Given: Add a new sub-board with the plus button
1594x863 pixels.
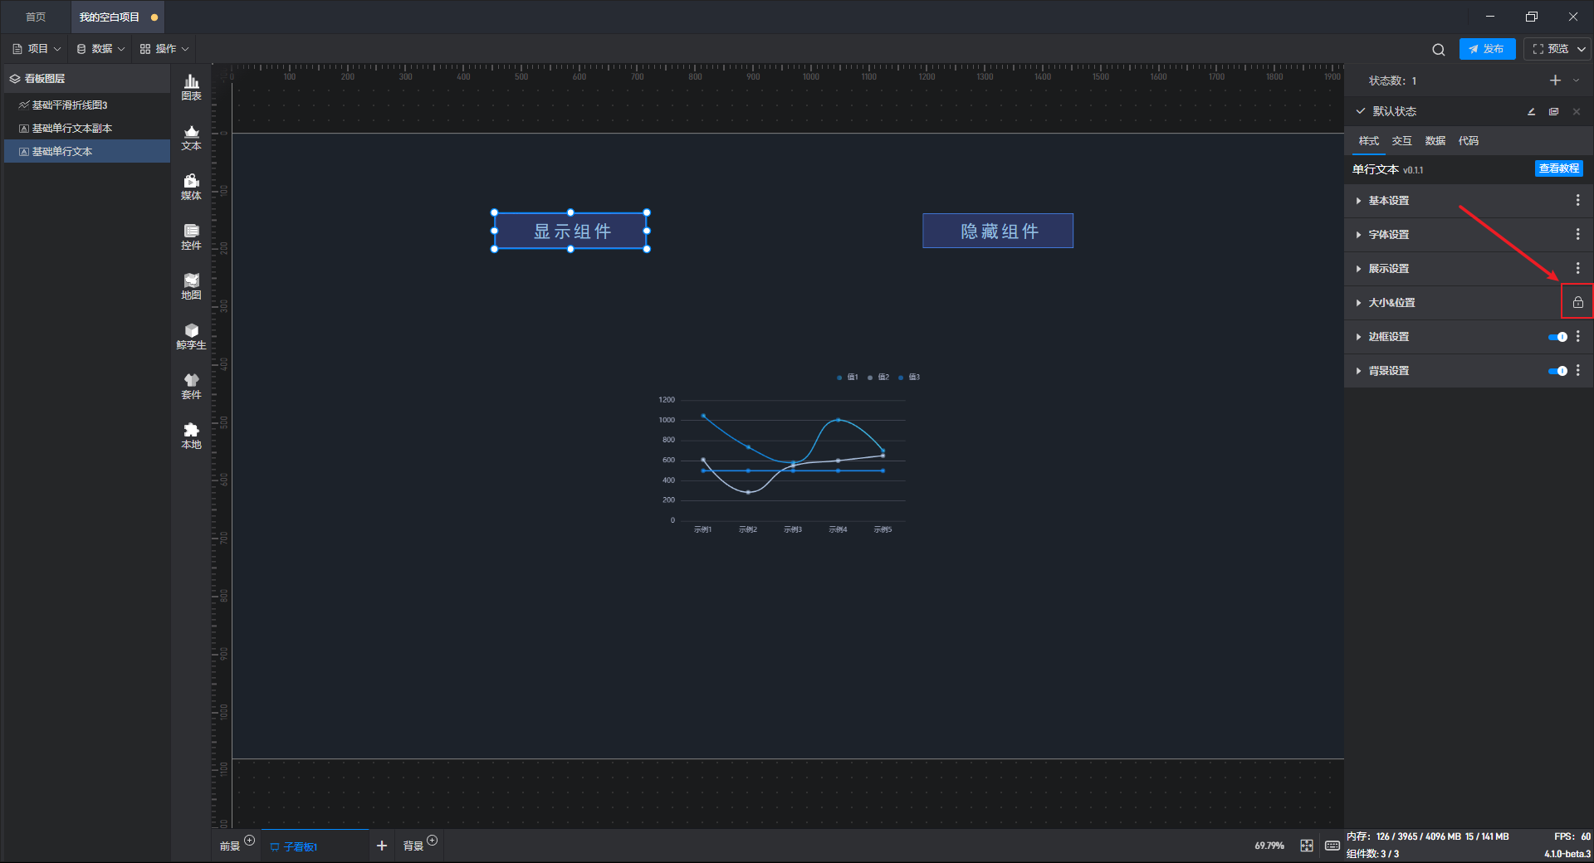Looking at the screenshot, I should point(382,846).
